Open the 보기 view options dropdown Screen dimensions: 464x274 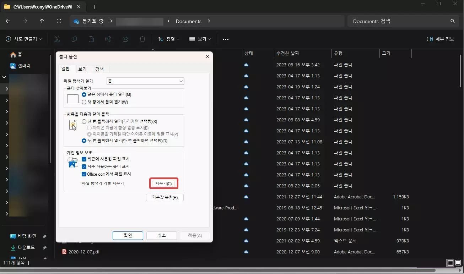(200, 39)
